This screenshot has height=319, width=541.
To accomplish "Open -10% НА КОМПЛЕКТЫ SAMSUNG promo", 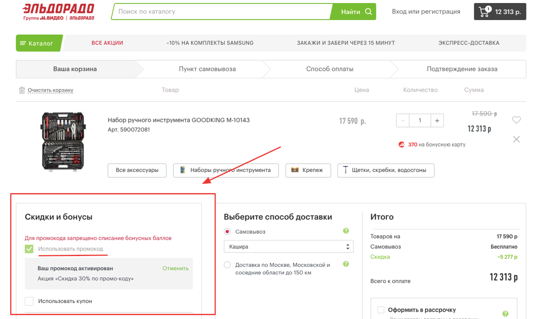I will click(x=210, y=43).
